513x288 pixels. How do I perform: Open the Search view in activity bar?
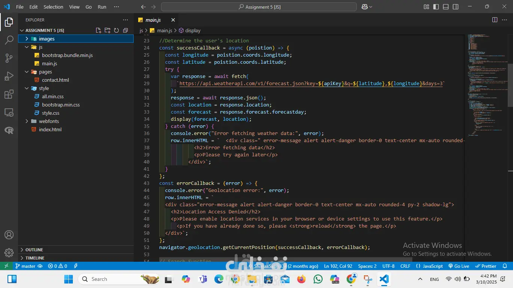tap(9, 40)
